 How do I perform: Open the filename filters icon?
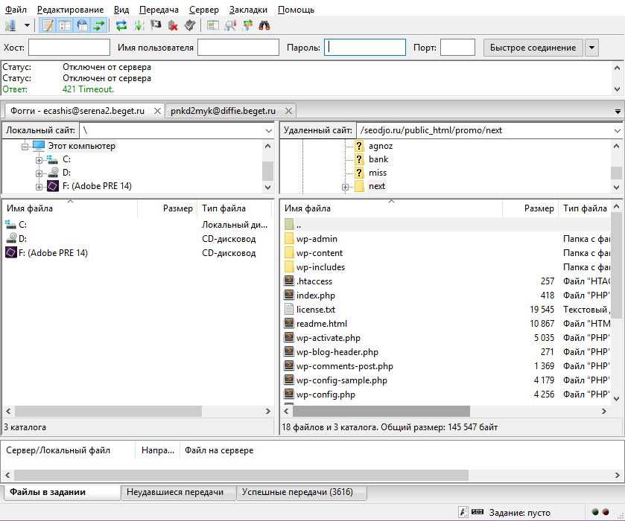tap(213, 25)
